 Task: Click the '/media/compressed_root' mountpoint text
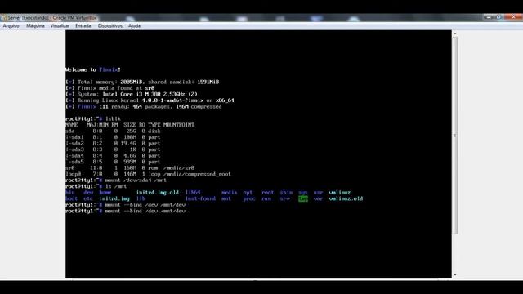click(197, 174)
